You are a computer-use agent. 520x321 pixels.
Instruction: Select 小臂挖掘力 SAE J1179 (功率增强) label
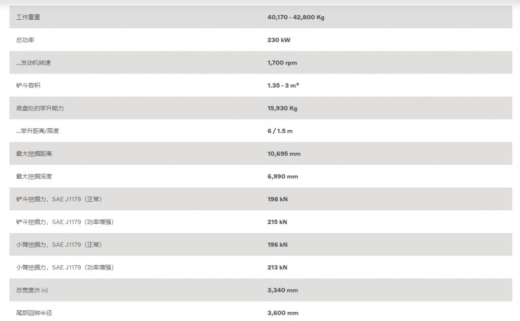[x=65, y=267]
